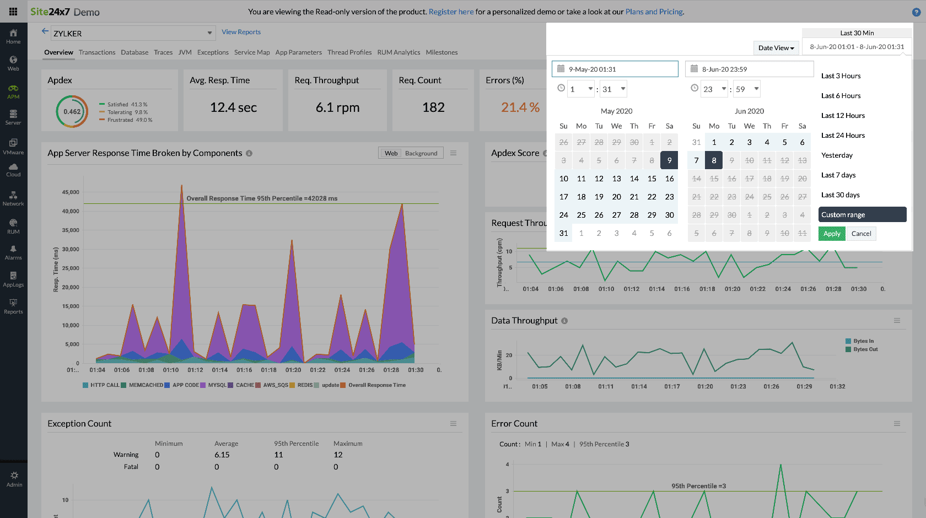Open the help question mark icon
Viewport: 926px width, 518px height.
click(916, 12)
